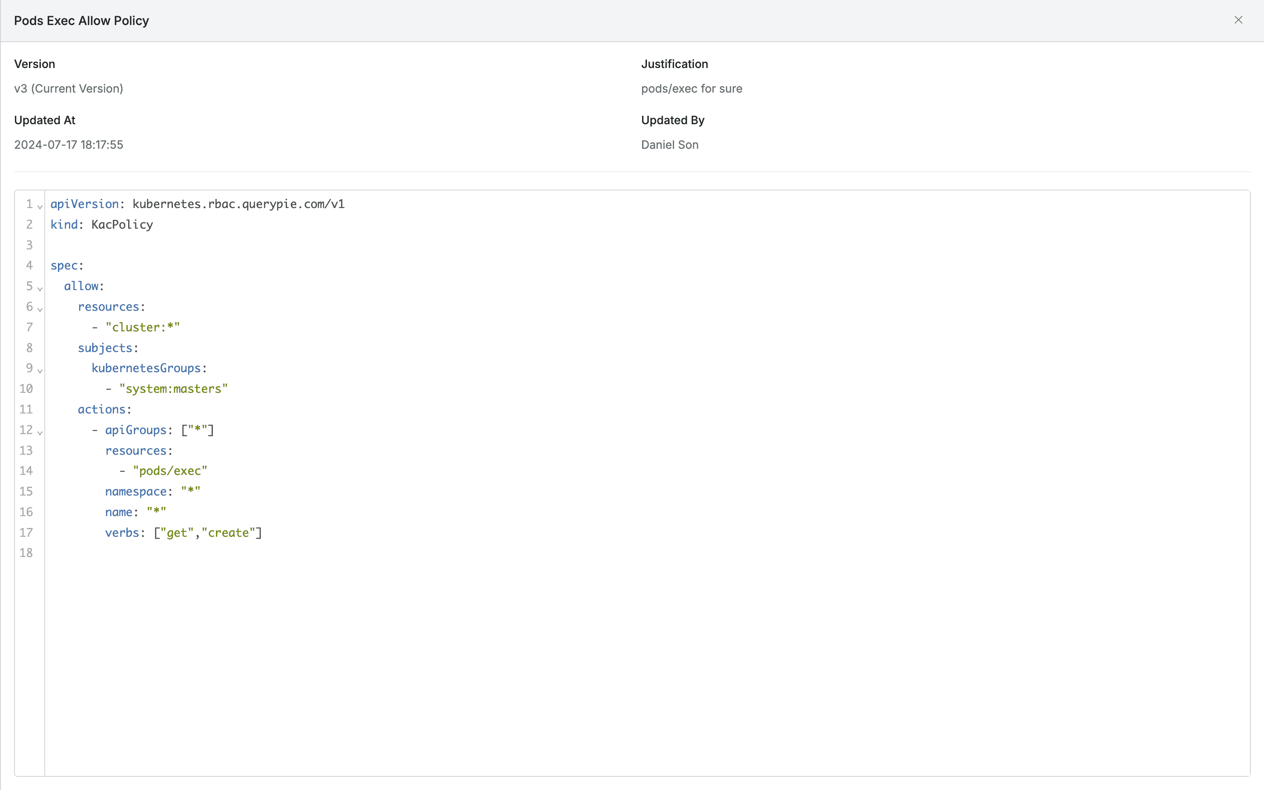Click the verbs list on line 17
The image size is (1264, 790).
tap(208, 533)
